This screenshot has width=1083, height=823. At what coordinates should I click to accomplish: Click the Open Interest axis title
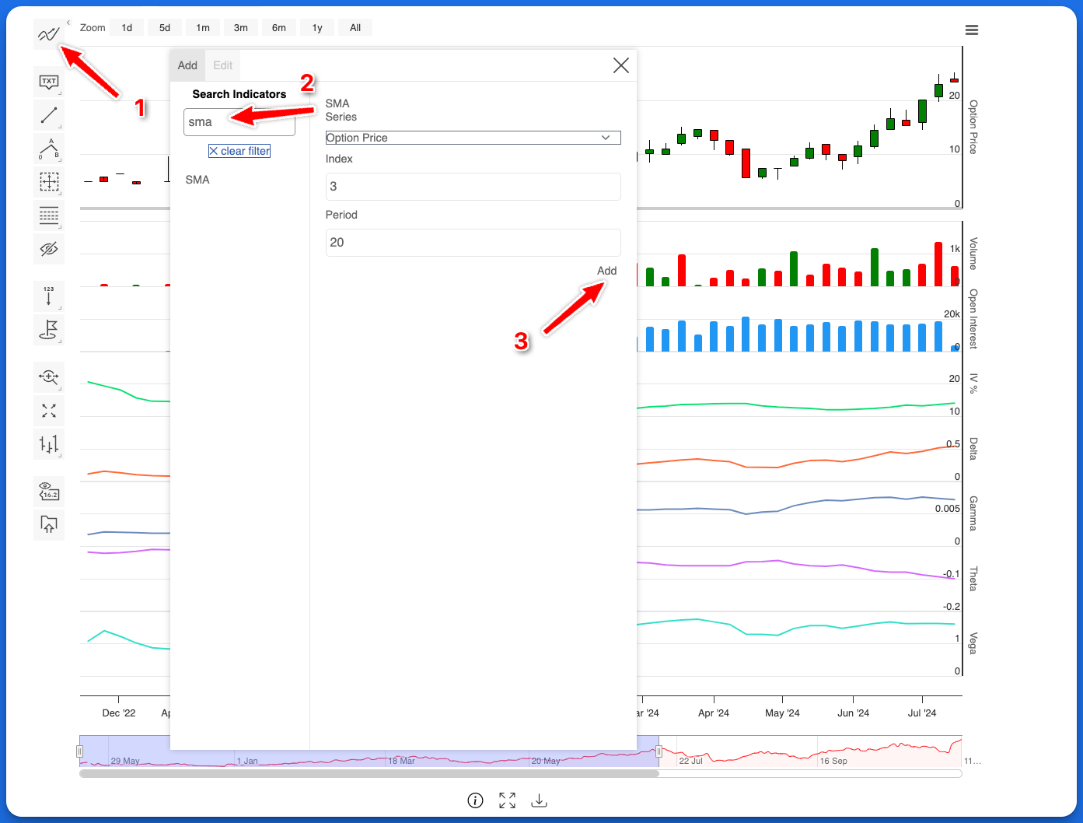(973, 319)
